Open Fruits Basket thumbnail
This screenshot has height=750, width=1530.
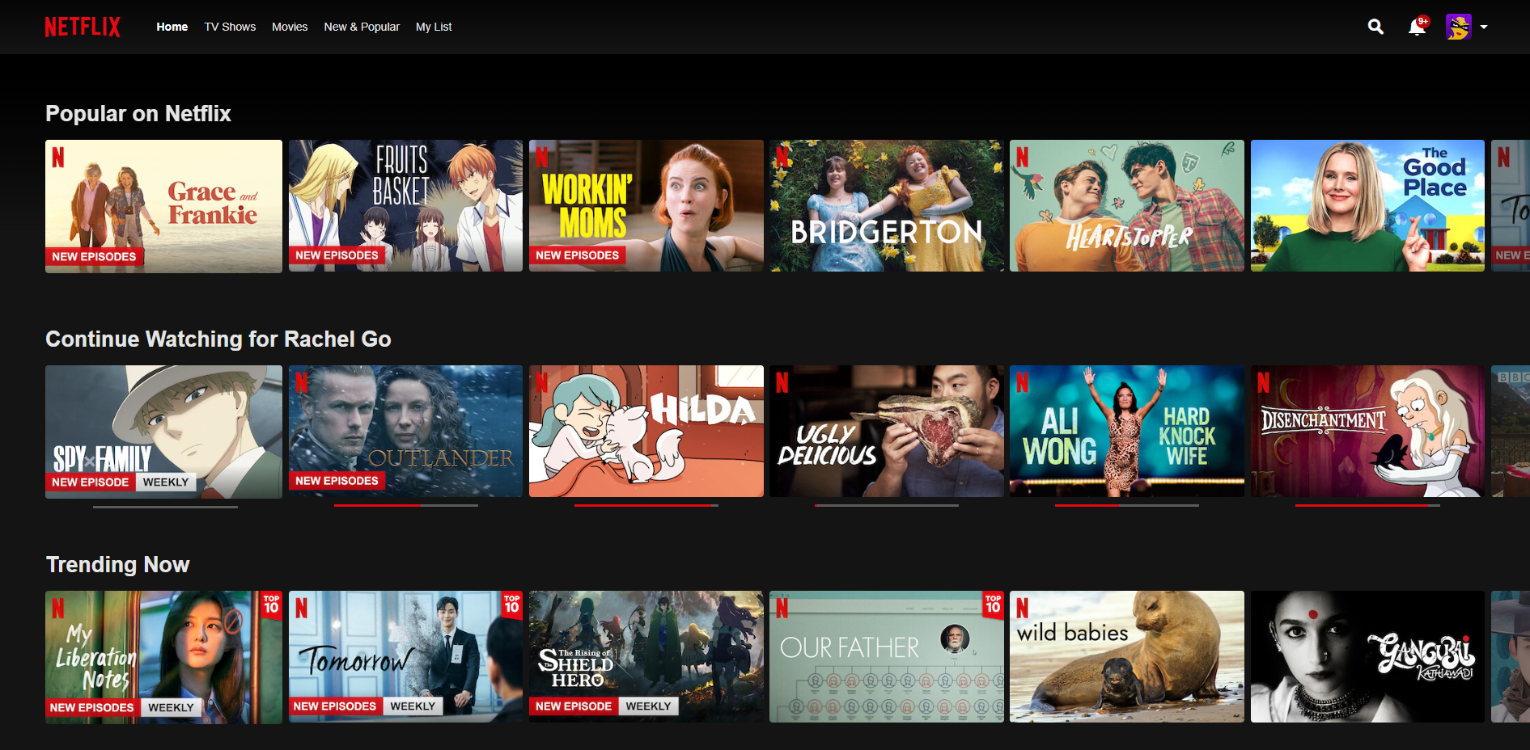pyautogui.click(x=405, y=205)
